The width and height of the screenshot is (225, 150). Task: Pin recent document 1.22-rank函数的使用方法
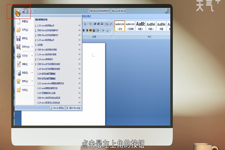[79, 88]
